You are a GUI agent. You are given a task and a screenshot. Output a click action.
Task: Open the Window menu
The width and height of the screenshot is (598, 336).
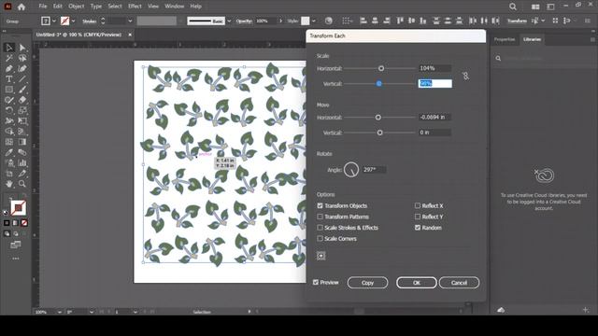coord(175,7)
